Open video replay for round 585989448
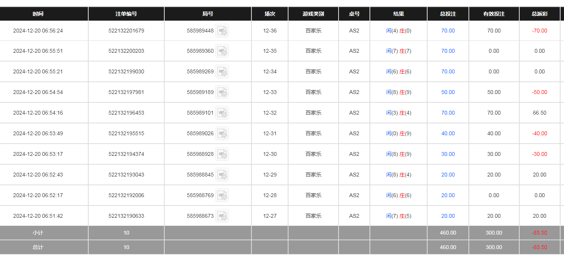 click(x=222, y=31)
